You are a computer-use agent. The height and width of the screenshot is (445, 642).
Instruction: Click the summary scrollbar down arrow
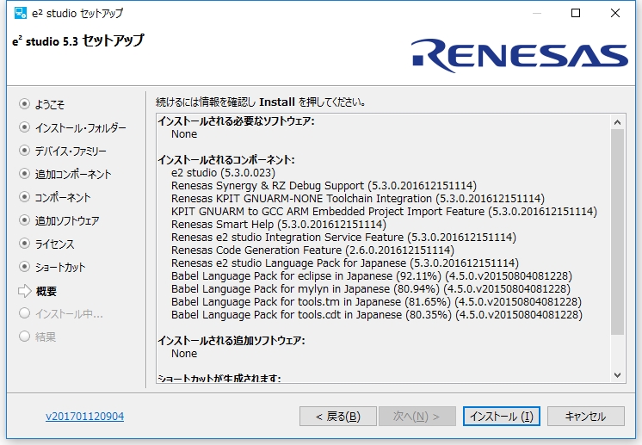coord(617,375)
